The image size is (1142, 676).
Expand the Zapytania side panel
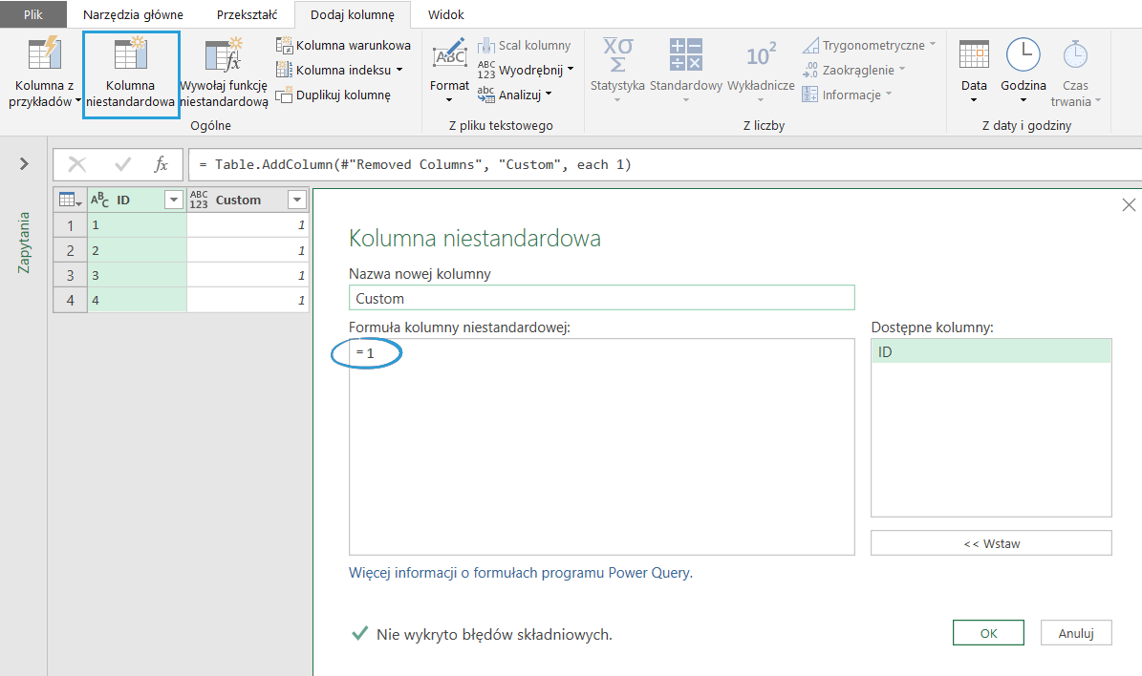(x=24, y=164)
